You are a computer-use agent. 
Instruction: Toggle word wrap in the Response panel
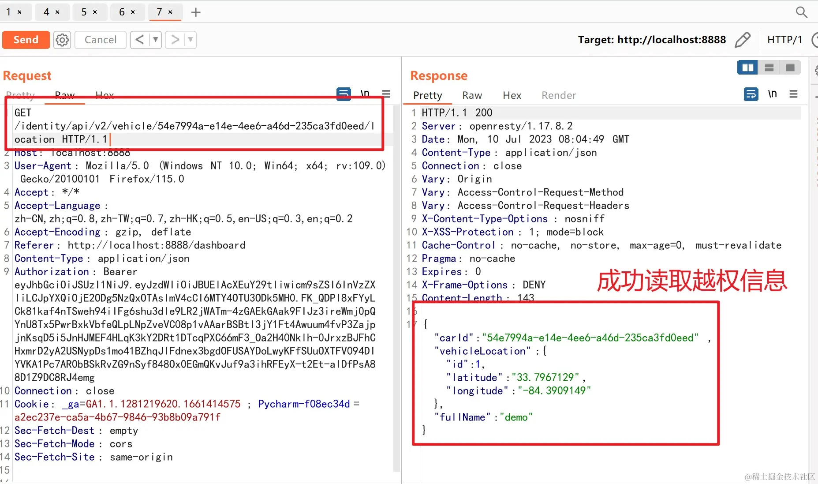[x=751, y=94]
